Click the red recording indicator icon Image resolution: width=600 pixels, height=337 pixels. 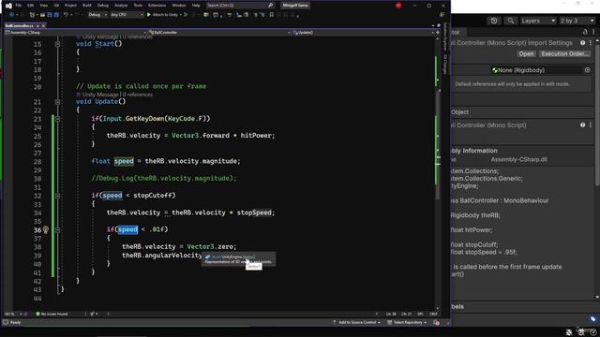[398, 6]
